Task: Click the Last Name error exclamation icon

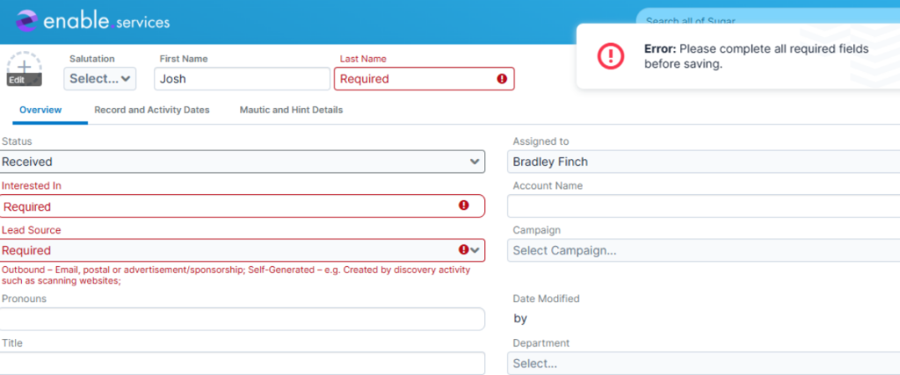Action: tap(502, 79)
